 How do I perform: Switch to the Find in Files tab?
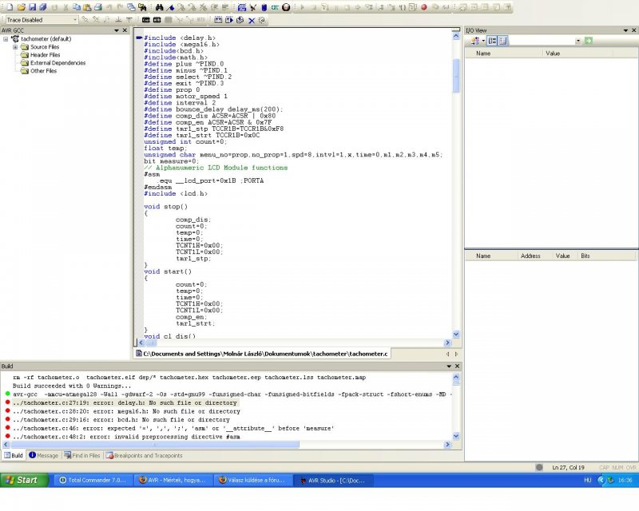tap(82, 455)
